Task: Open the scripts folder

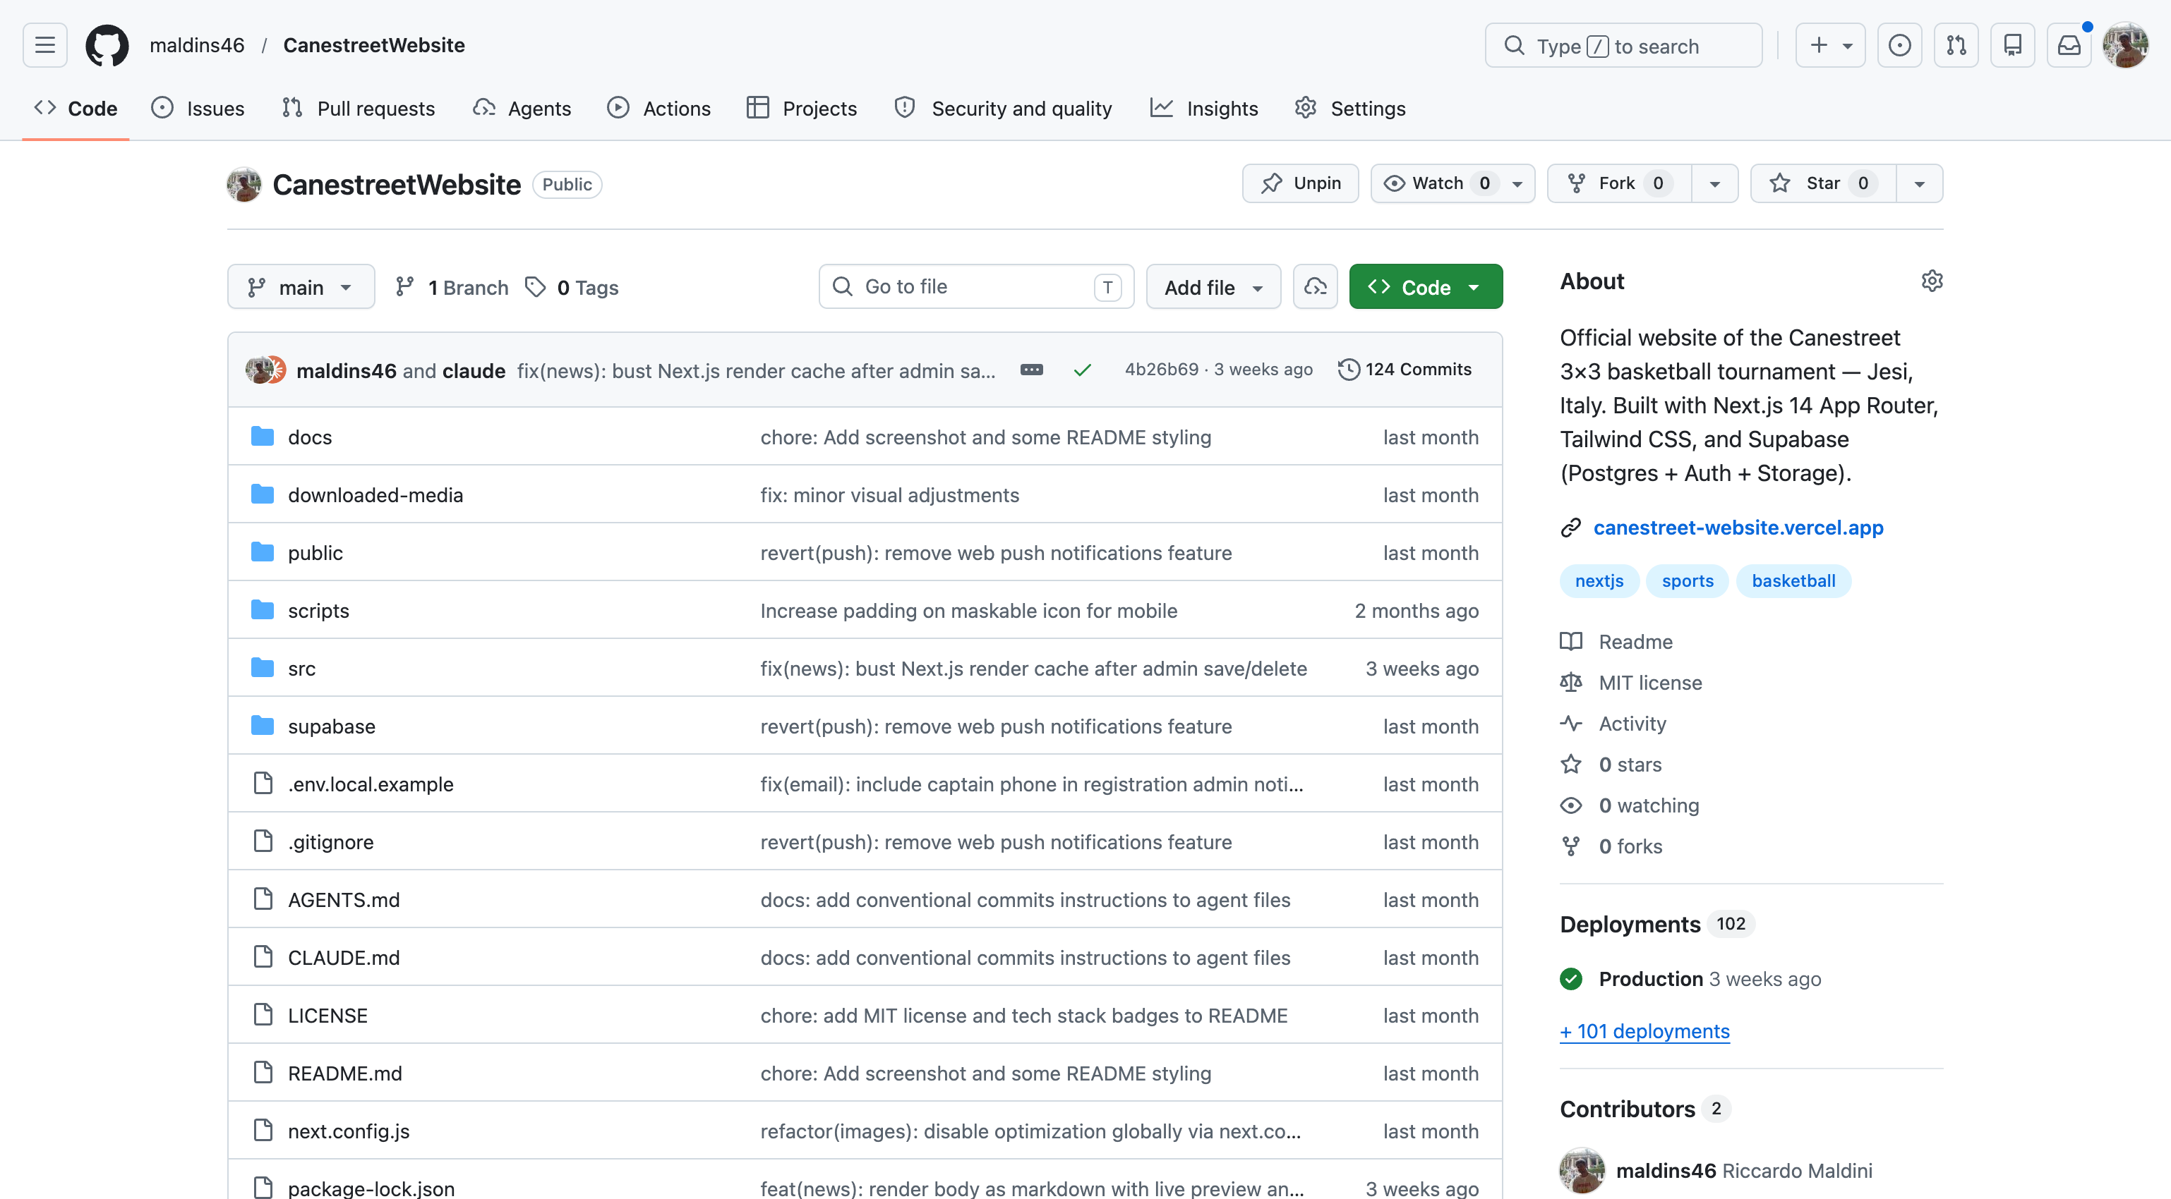Action: point(318,611)
